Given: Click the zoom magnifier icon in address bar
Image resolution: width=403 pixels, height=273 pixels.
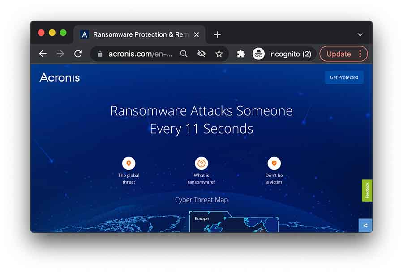Looking at the screenshot, I should tap(184, 54).
